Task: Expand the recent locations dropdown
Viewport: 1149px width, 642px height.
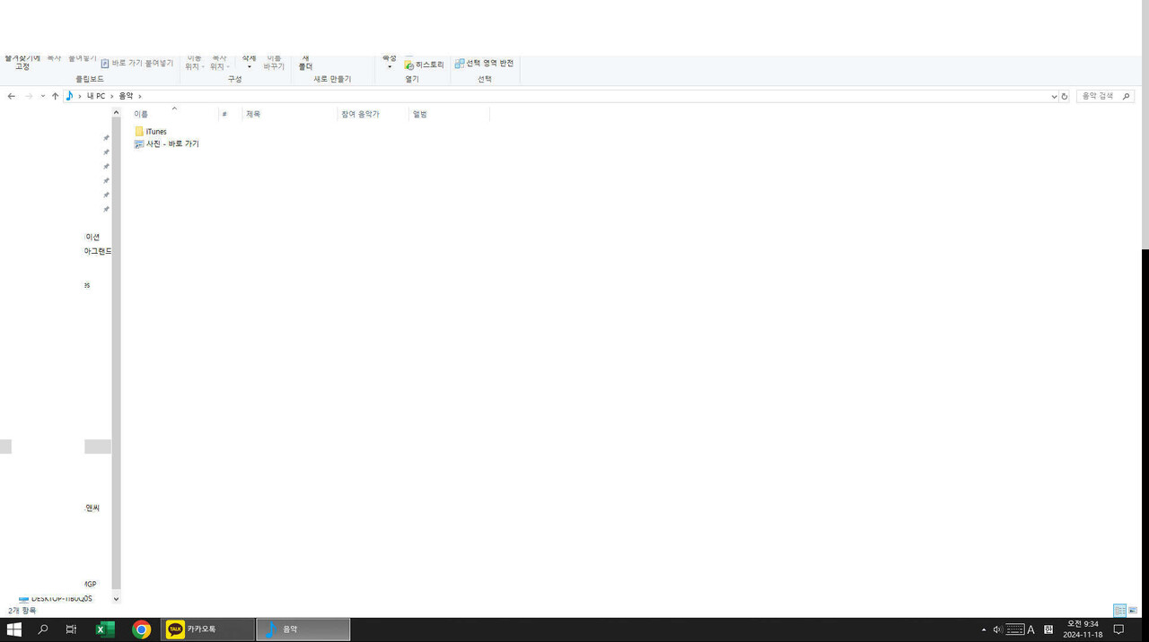Action: (x=42, y=96)
